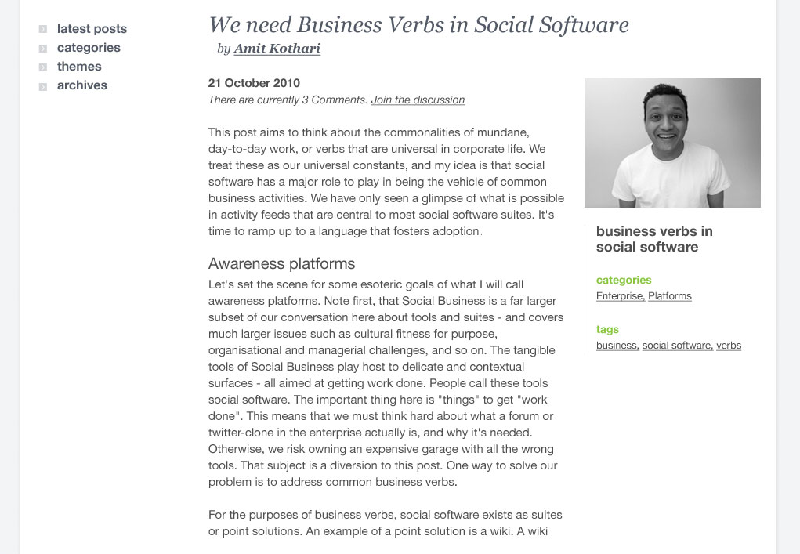800x554 pixels.
Task: Click the post title heading
Action: (419, 25)
